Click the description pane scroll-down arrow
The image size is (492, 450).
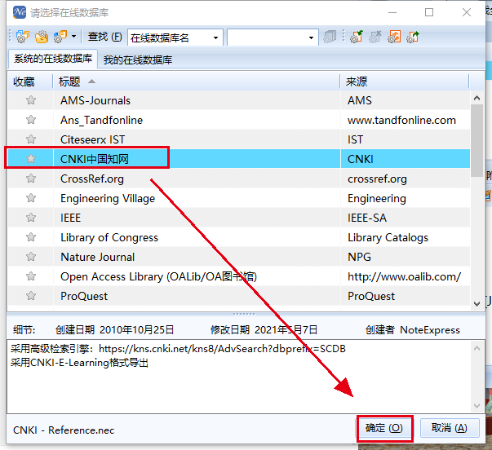[x=477, y=406]
